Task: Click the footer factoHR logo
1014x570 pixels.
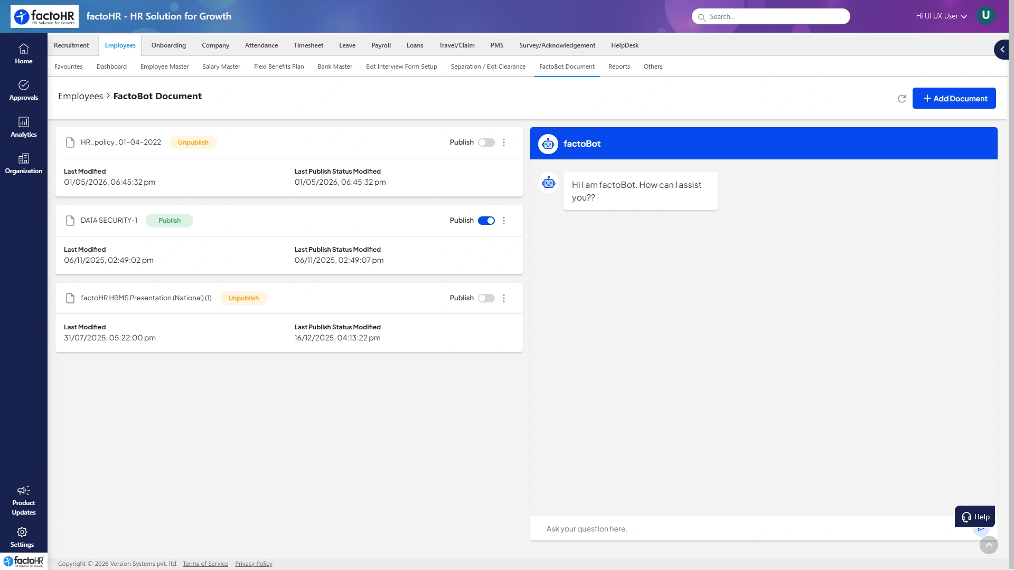Action: [24, 561]
